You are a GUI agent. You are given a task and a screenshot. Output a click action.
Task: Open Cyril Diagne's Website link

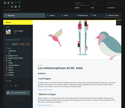coord(40,90)
